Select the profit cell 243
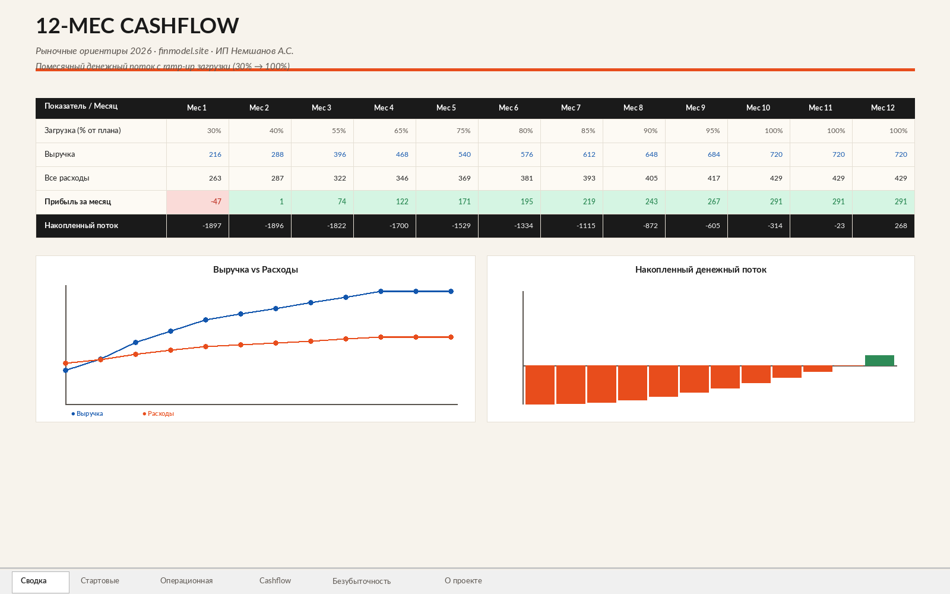The image size is (950, 594). point(634,202)
